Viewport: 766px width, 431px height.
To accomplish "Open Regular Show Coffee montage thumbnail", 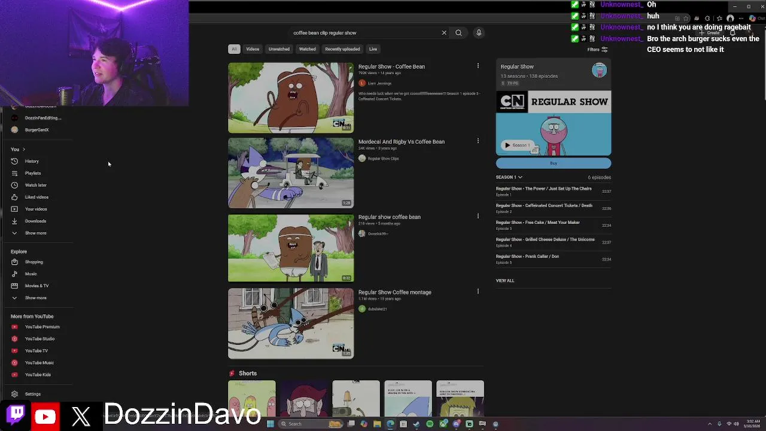I will point(291,323).
